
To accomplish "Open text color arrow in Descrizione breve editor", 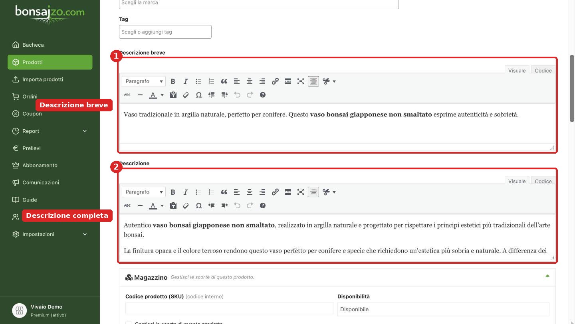I will click(162, 95).
